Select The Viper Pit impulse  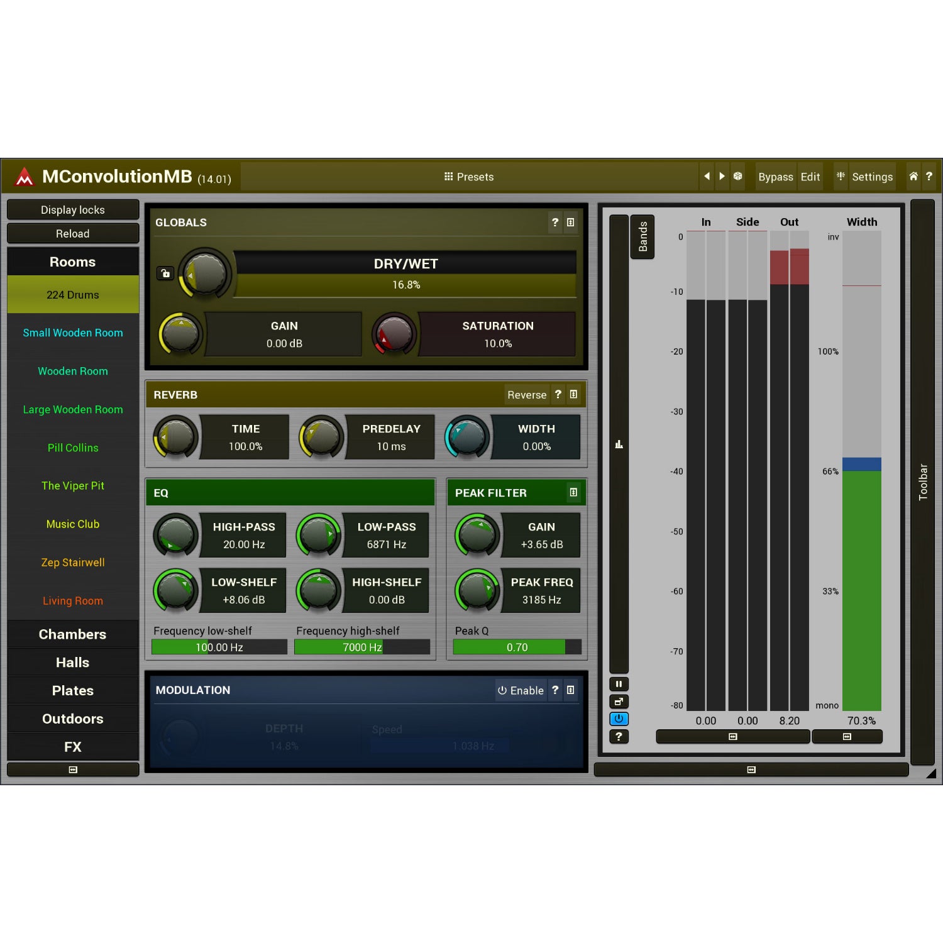[x=73, y=486]
